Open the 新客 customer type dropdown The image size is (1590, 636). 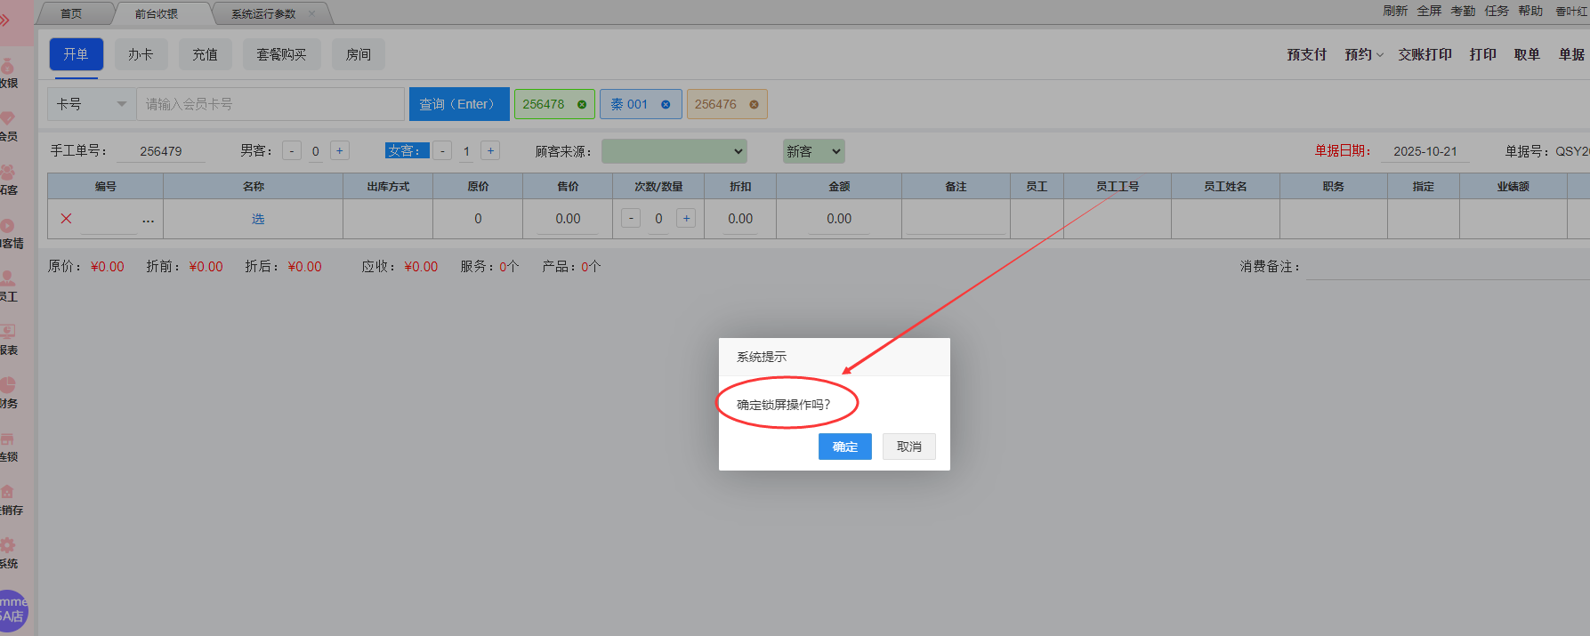tap(813, 151)
